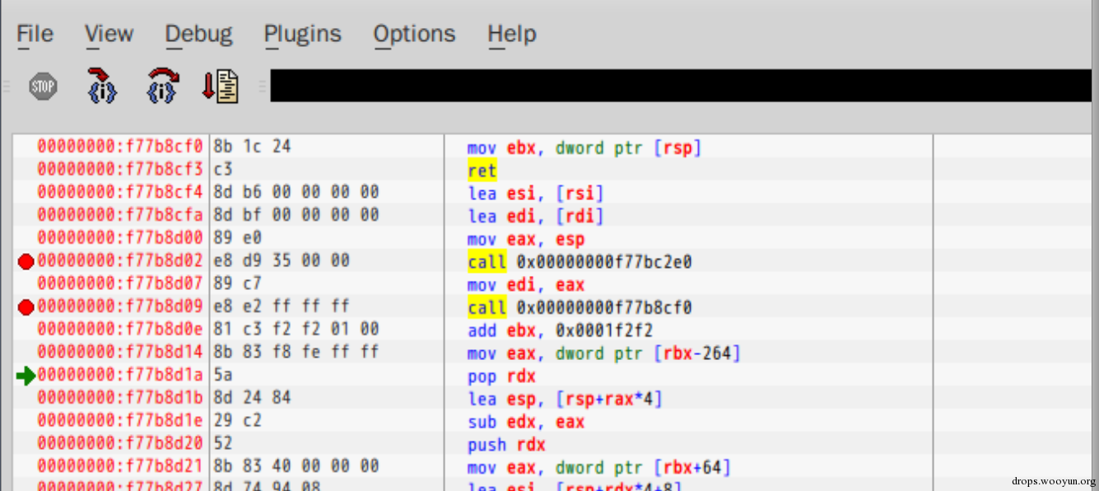The height and width of the screenshot is (491, 1099).
Task: Click the green current-instruction arrow at f77b8d1a
Action: point(26,376)
